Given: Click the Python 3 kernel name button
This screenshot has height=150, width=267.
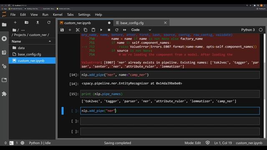Looking at the screenshot, I should (x=248, y=30).
